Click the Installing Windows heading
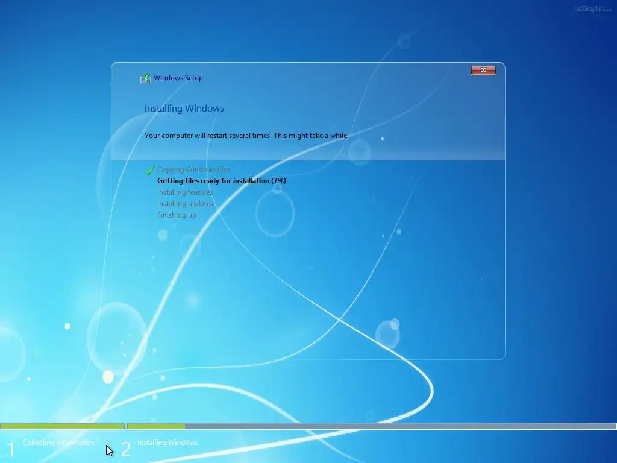This screenshot has width=617, height=463. click(x=184, y=109)
